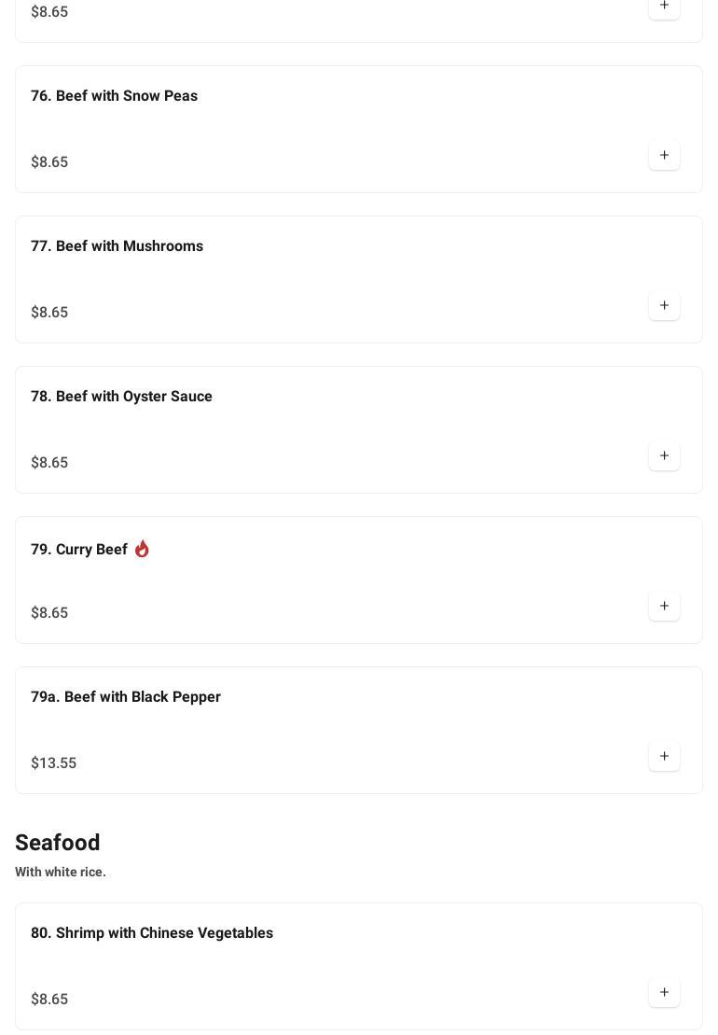Click the spicy flame icon beside Curry Beef

[x=142, y=549]
